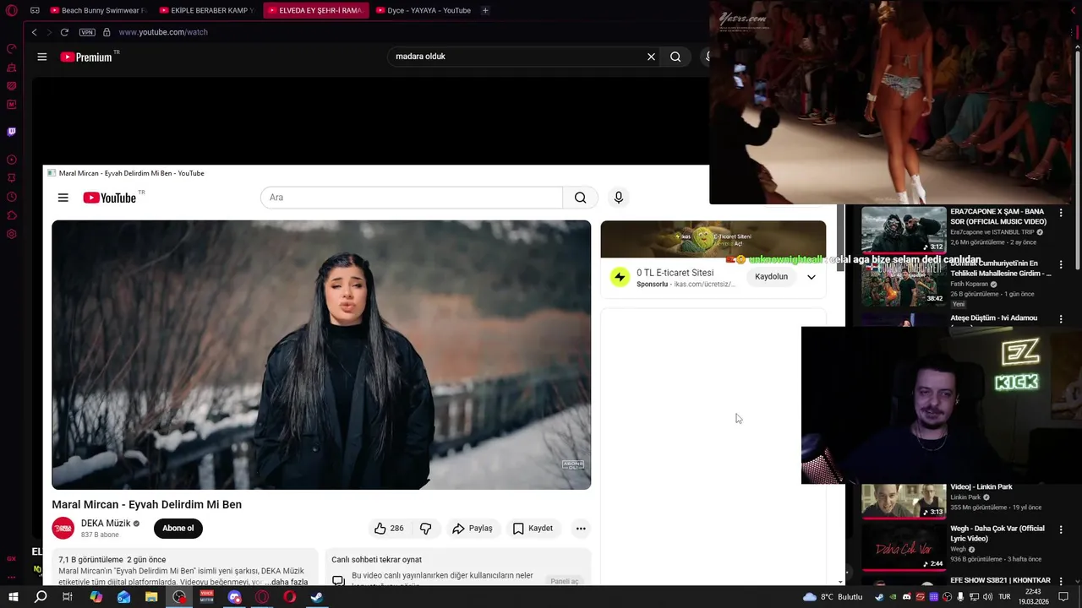The width and height of the screenshot is (1082, 608).
Task: Click the search button beside 'Ara' field
Action: coord(580,198)
